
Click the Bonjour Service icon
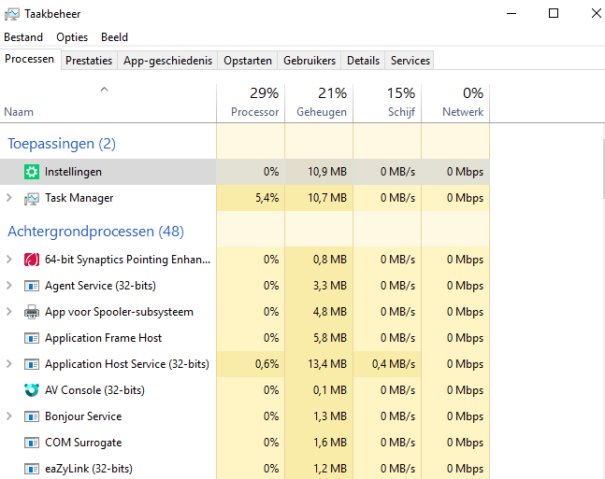coord(32,416)
